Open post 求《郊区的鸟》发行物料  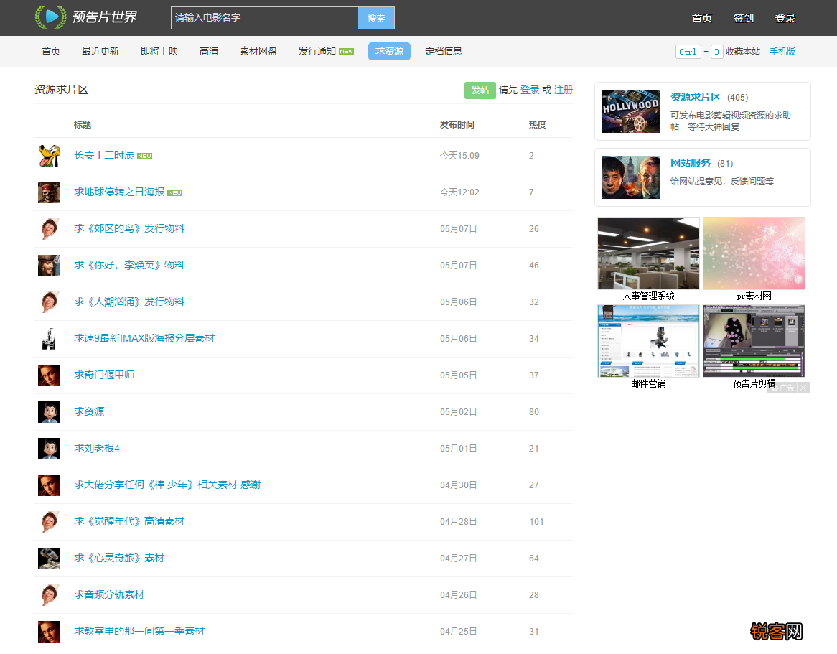tap(129, 228)
